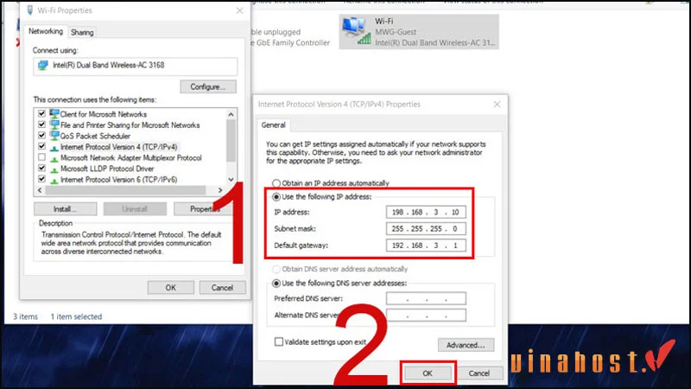Screen dimensions: 691x389
Task: Toggle the QoS Packet Scheduler checkbox
Action: [x=41, y=135]
